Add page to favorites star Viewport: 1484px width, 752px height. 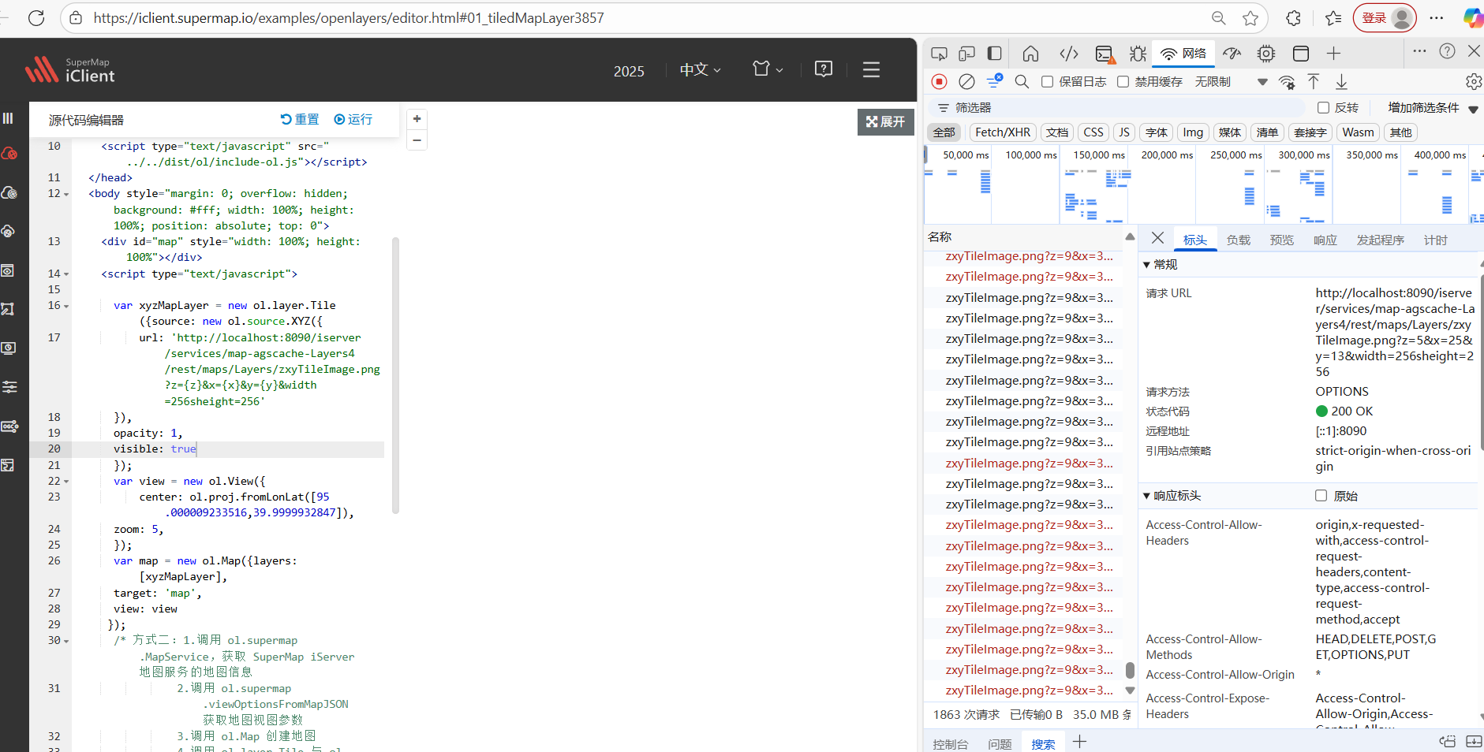[x=1250, y=18]
